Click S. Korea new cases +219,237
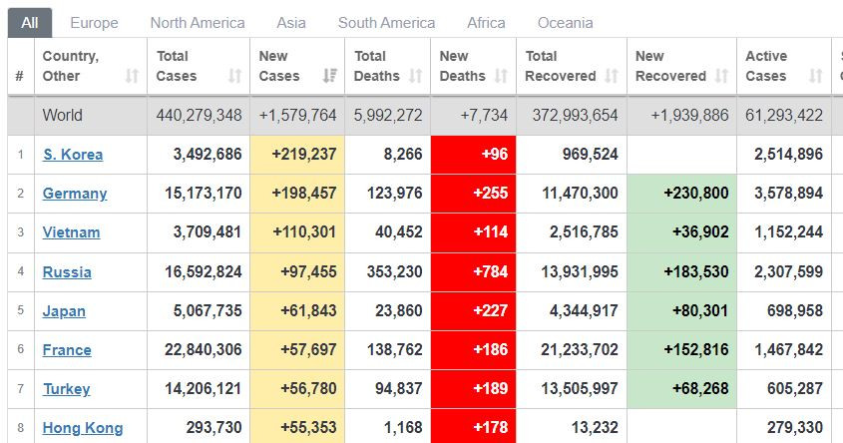Image resolution: width=843 pixels, height=443 pixels. (304, 155)
